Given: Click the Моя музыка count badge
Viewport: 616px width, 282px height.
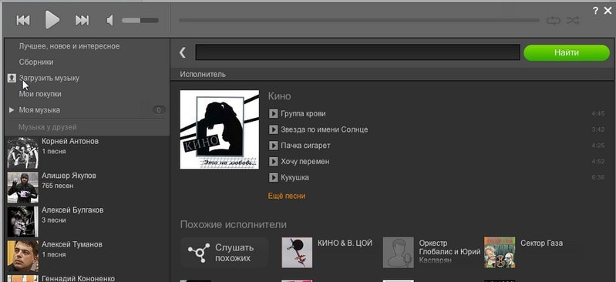Looking at the screenshot, I should 159,110.
